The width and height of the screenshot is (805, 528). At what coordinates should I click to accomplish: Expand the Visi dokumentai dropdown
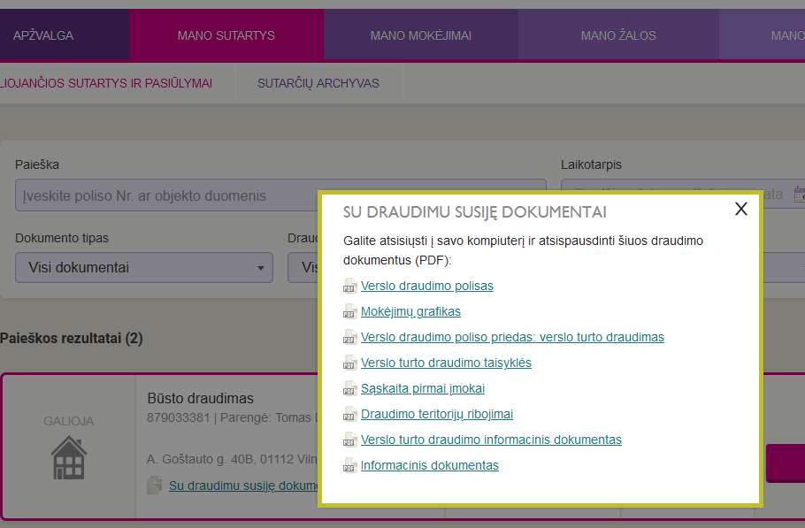point(144,267)
